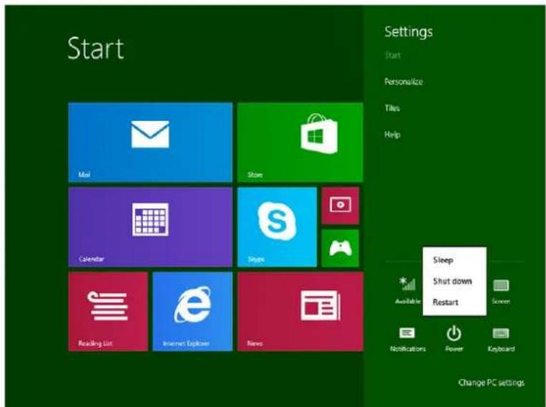This screenshot has height=407, width=546.
Task: Launch the Calendar tile
Action: click(x=150, y=227)
